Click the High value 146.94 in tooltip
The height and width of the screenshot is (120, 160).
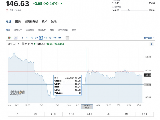pos(77,87)
